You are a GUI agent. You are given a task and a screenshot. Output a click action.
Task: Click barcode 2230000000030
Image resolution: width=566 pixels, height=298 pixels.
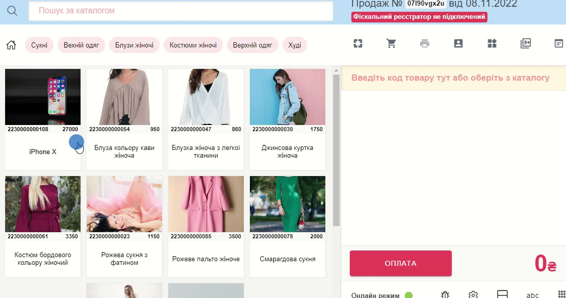tap(272, 129)
